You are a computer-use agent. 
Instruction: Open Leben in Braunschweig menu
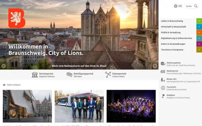pyautogui.click(x=172, y=21)
